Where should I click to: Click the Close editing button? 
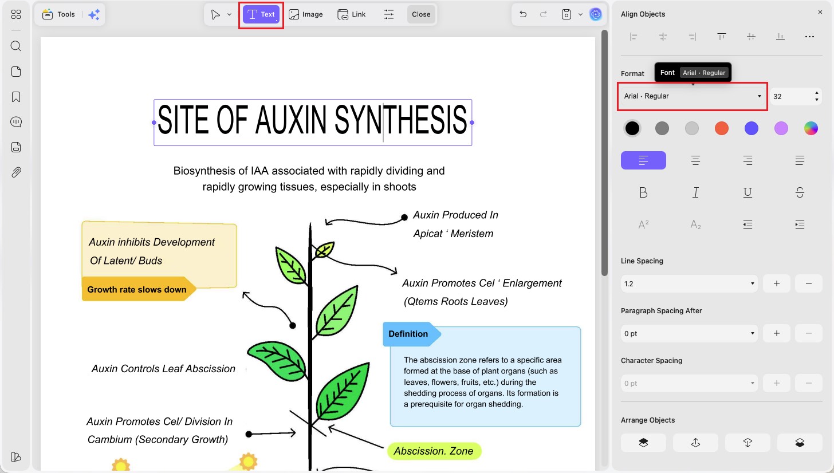[x=421, y=14]
